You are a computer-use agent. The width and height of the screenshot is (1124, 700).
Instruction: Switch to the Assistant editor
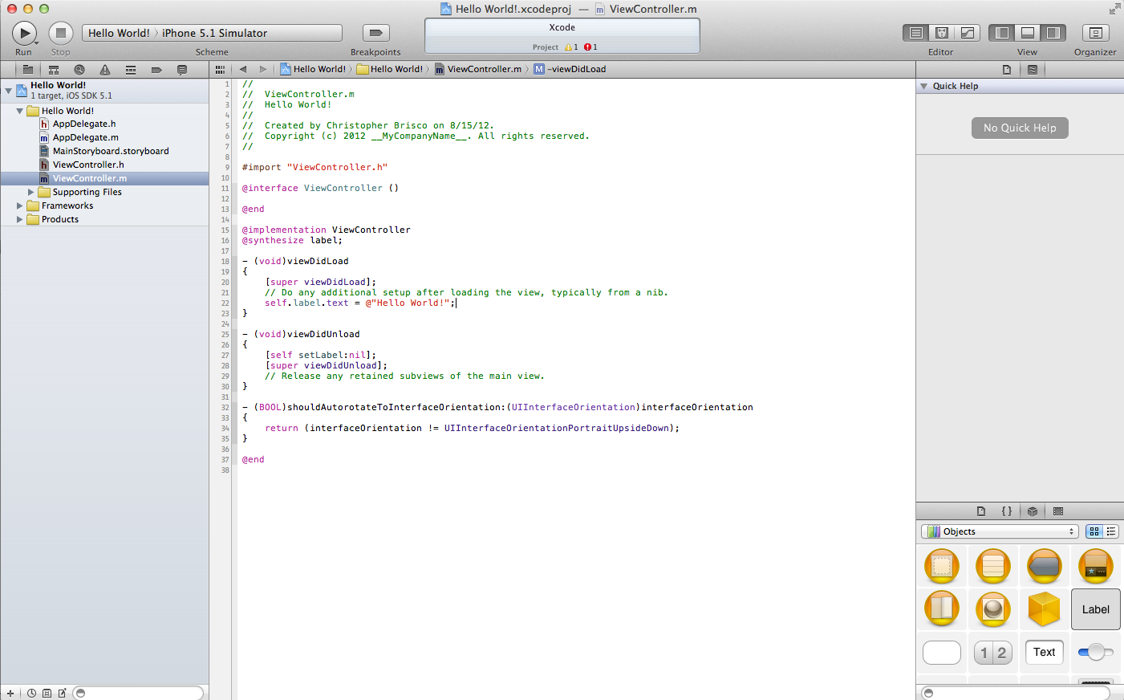click(942, 33)
